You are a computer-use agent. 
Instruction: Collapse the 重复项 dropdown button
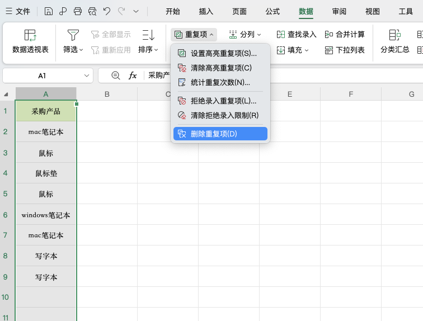(194, 35)
